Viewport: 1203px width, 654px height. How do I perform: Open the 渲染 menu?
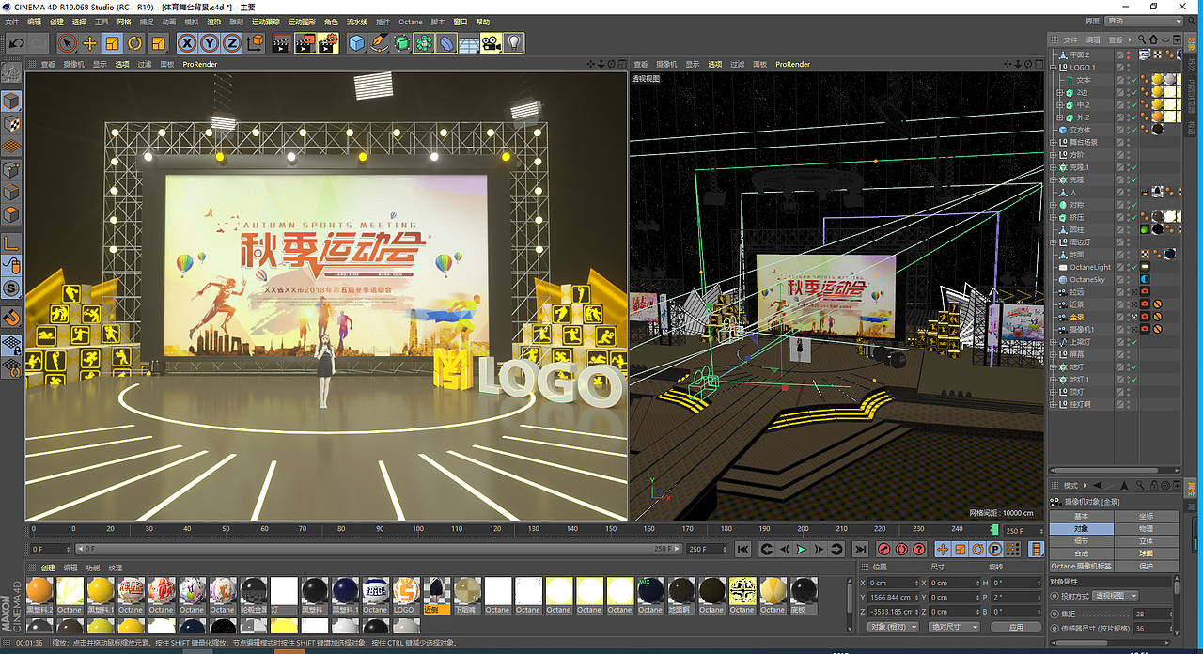[x=213, y=21]
